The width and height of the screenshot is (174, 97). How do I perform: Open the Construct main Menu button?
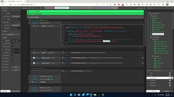point(25,8)
